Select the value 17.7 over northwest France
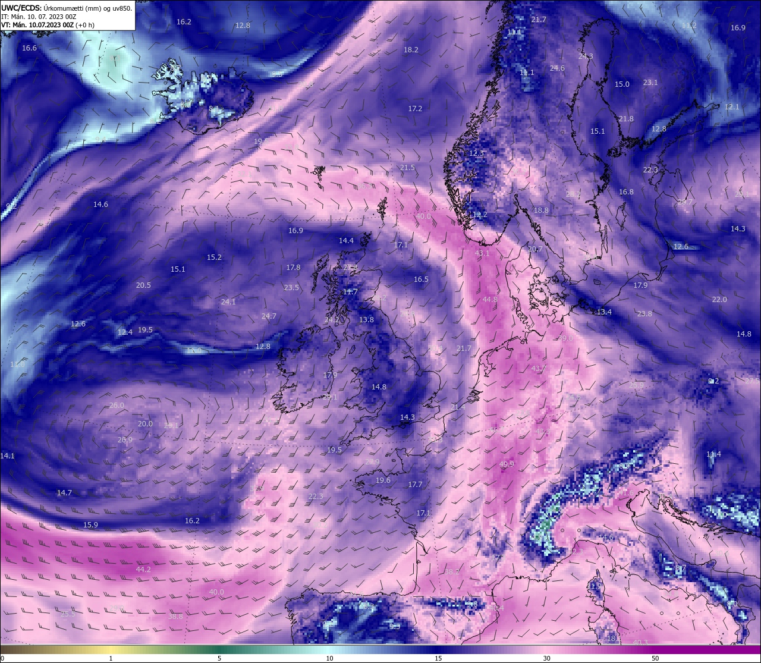761x663 pixels. pyautogui.click(x=415, y=485)
